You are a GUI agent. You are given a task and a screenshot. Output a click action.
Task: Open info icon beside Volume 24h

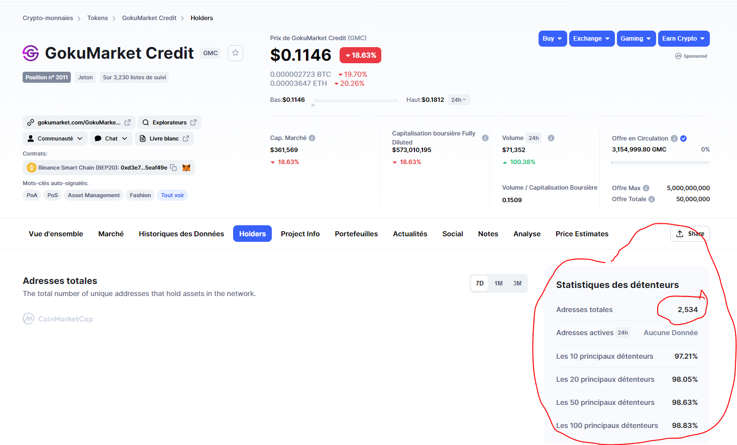(551, 138)
